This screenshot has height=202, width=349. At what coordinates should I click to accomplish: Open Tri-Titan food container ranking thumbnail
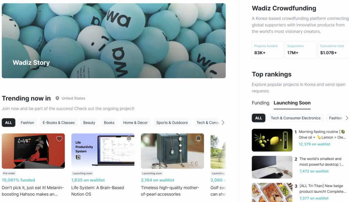(272, 192)
